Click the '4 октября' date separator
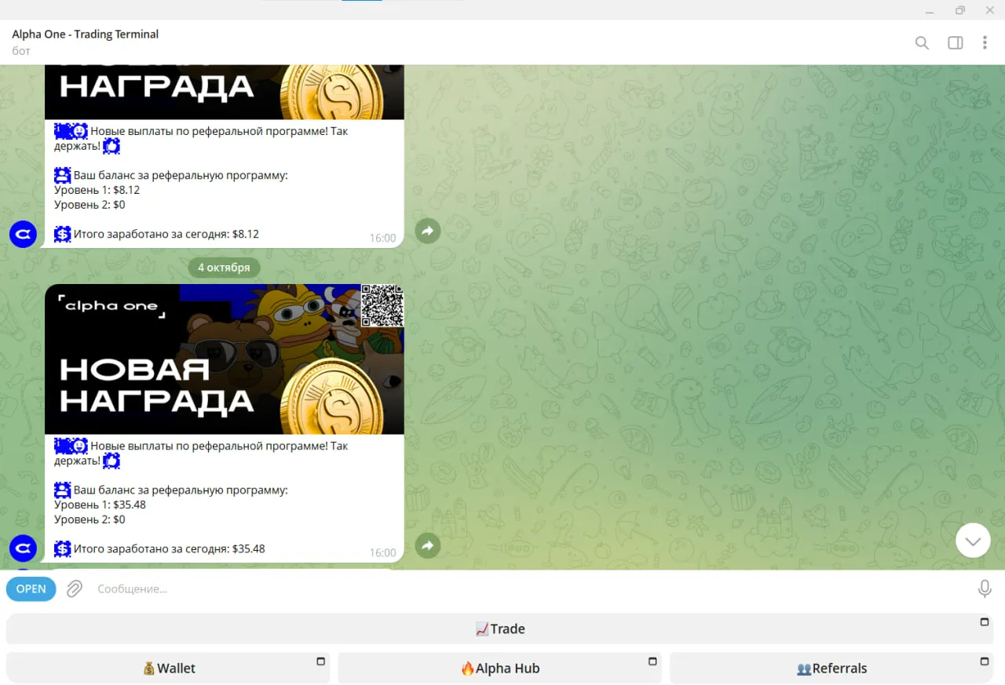Screen dimensions: 1005x685 pyautogui.click(x=224, y=268)
